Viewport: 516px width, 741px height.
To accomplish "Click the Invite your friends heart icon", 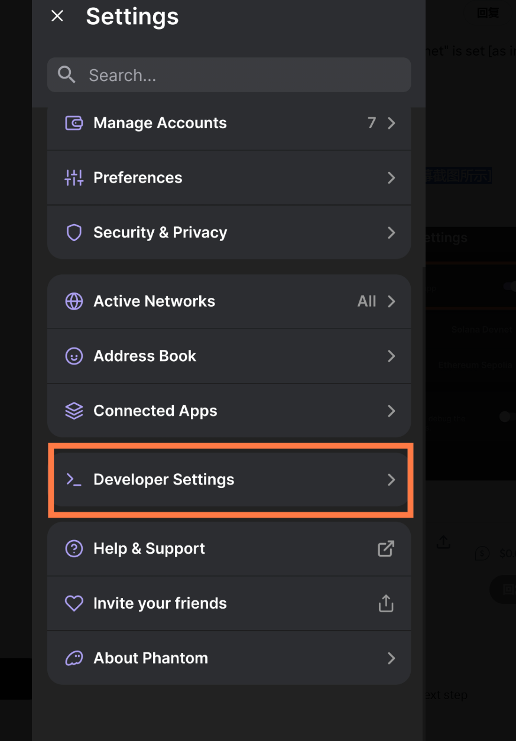I will 74,603.
